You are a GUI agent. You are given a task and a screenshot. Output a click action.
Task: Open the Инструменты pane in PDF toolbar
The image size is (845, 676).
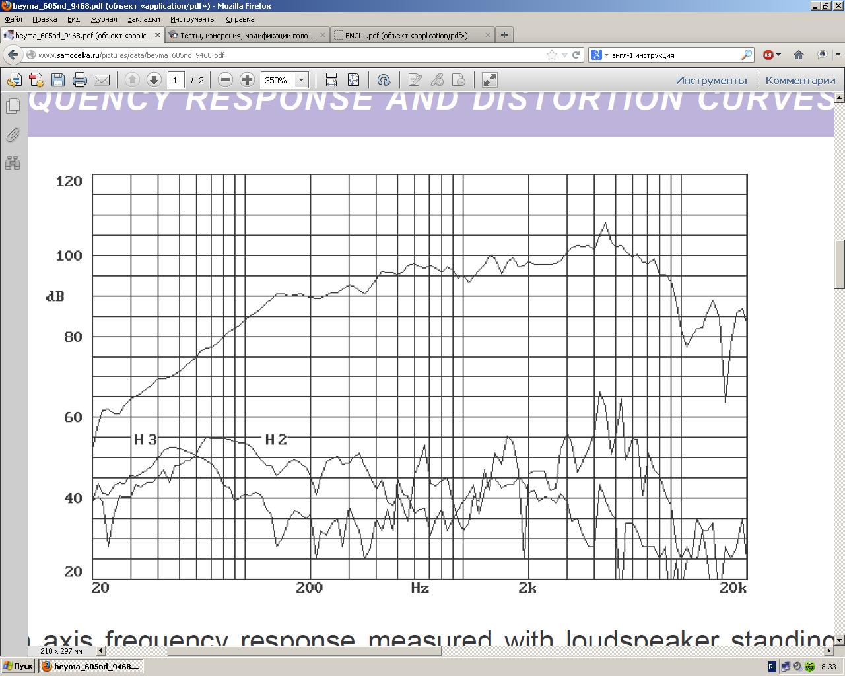pos(711,80)
